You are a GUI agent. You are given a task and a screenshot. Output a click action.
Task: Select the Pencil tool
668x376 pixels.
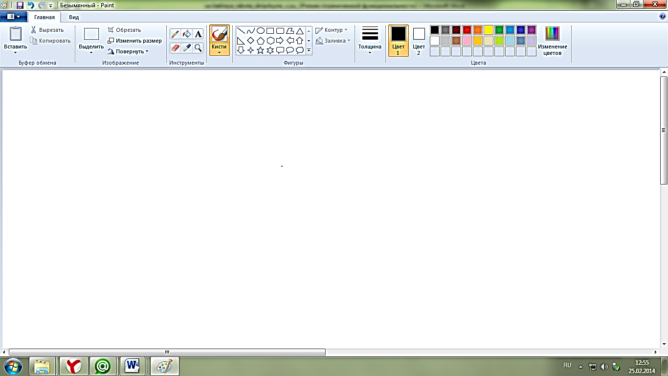[x=175, y=34]
